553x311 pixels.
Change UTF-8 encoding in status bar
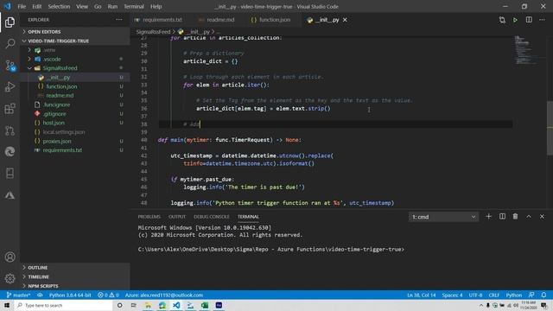[475, 295]
